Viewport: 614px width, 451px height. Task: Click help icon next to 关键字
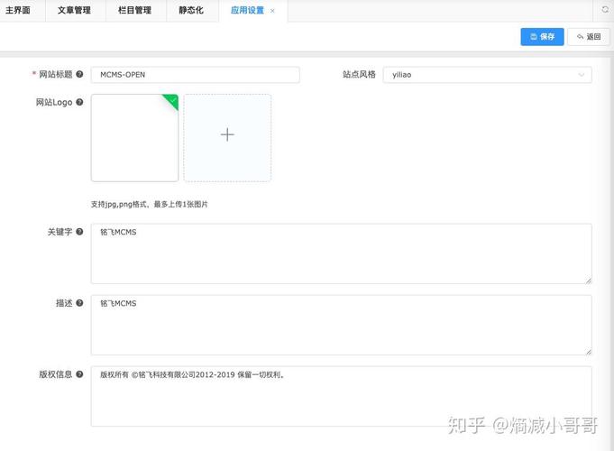tap(80, 232)
